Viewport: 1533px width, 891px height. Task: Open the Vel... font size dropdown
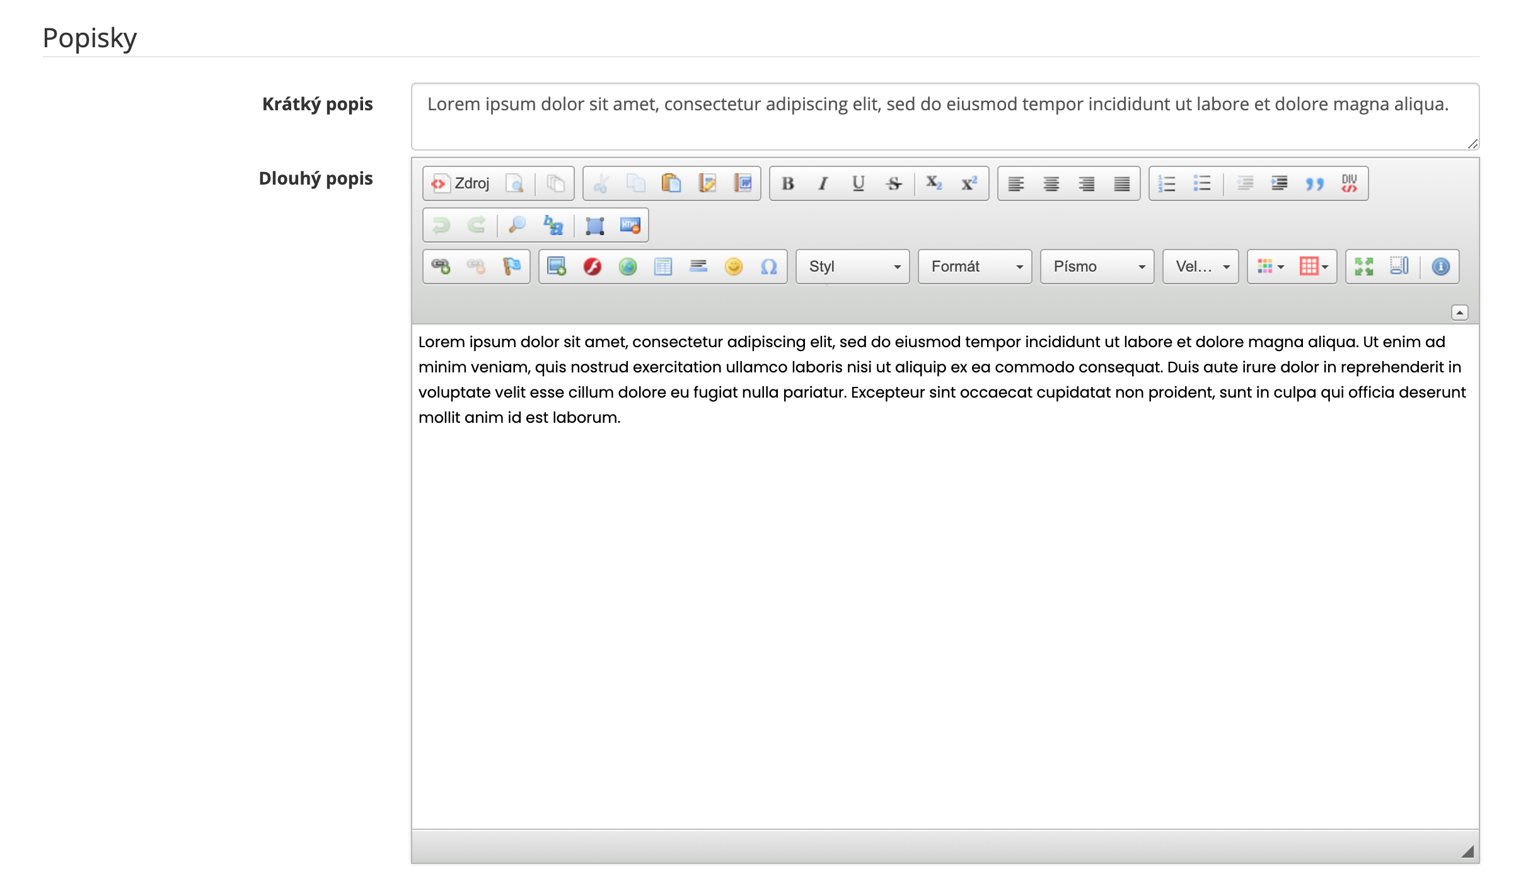pyautogui.click(x=1201, y=267)
